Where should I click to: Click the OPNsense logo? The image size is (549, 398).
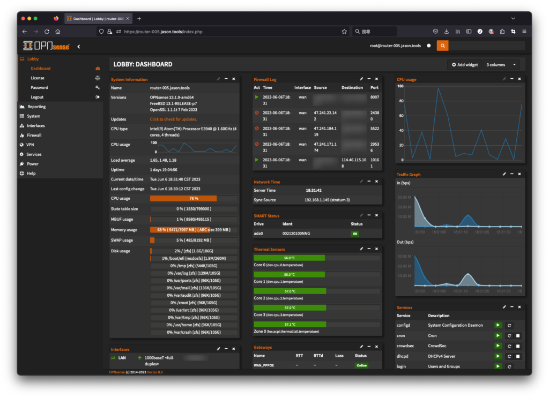click(x=47, y=46)
